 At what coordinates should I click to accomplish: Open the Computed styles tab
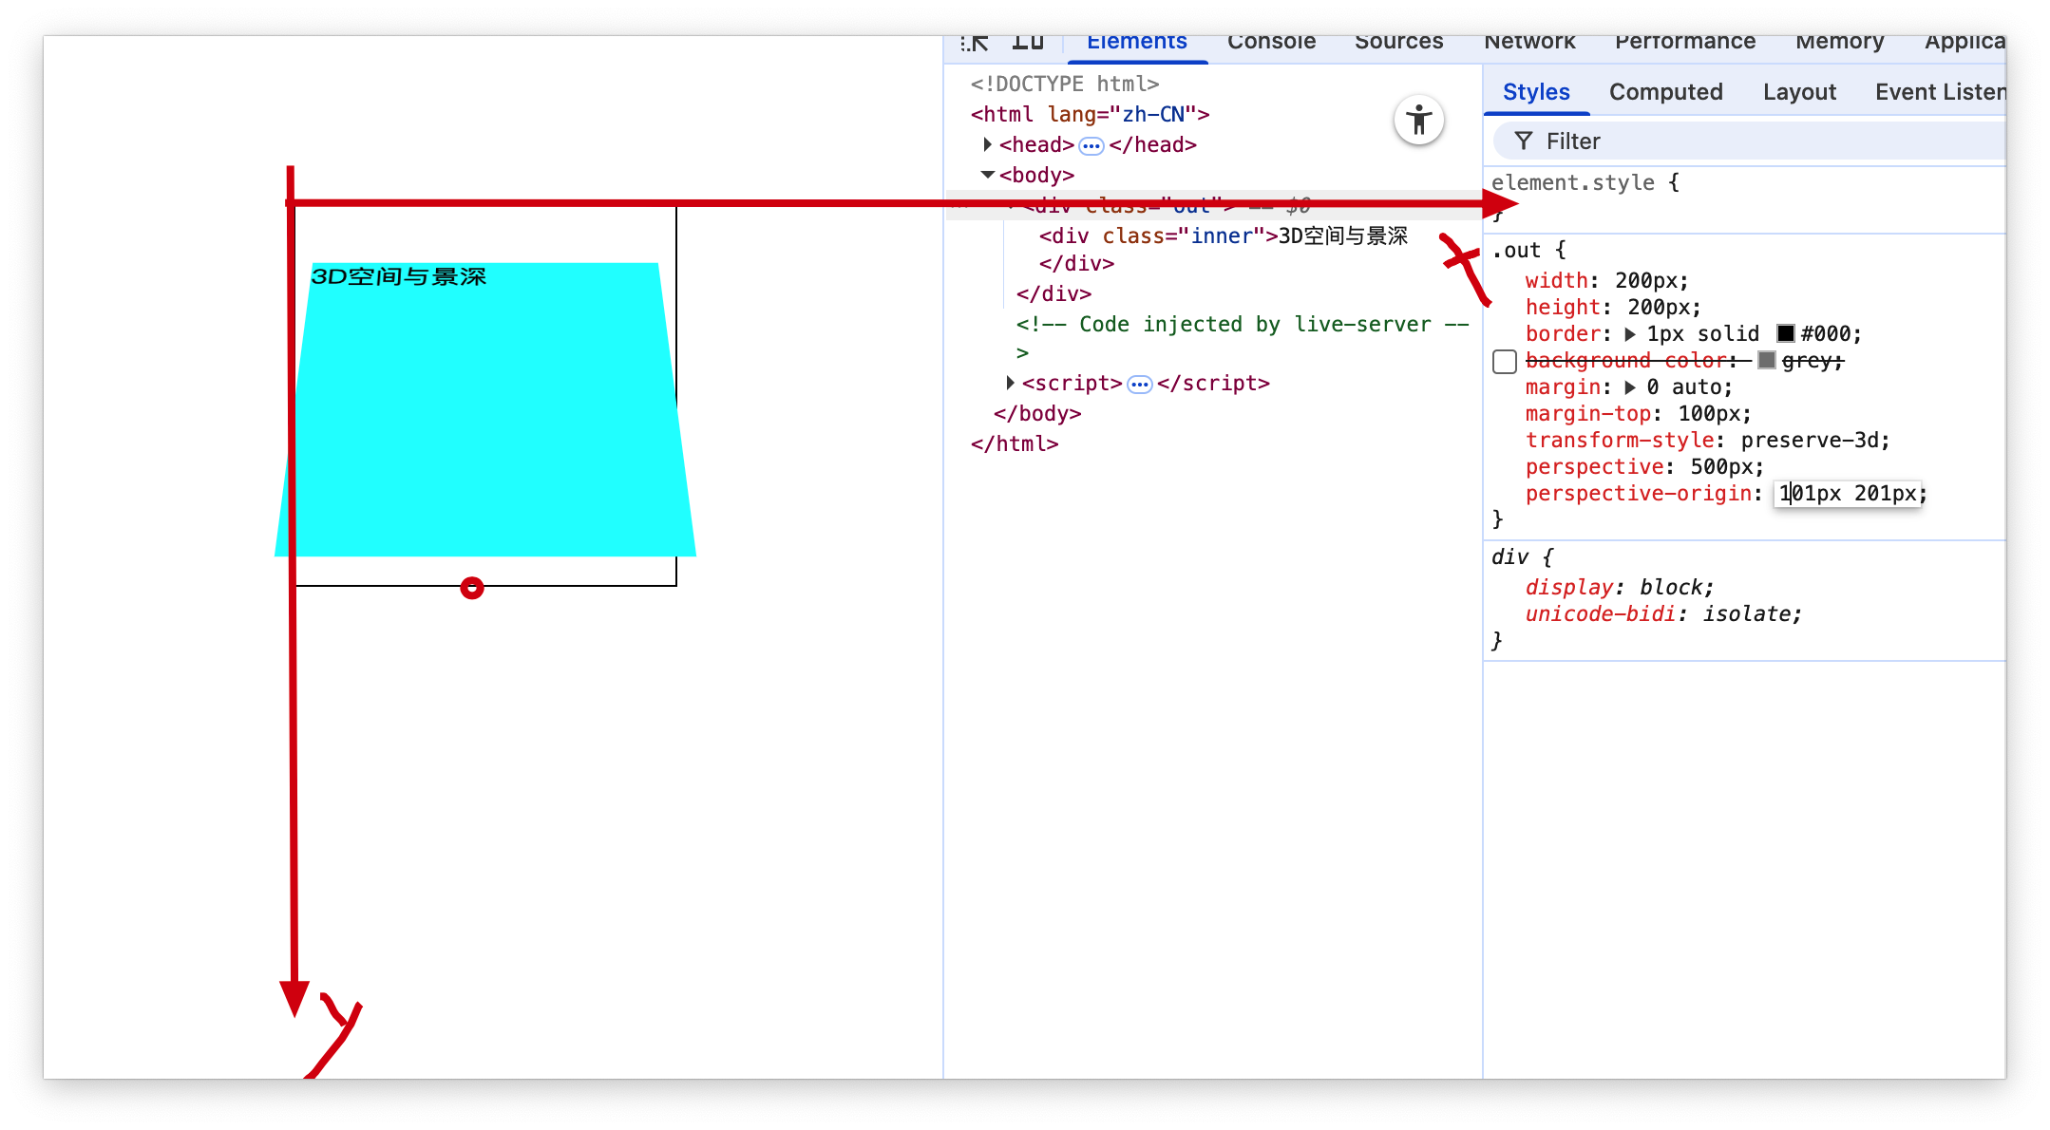click(1665, 92)
